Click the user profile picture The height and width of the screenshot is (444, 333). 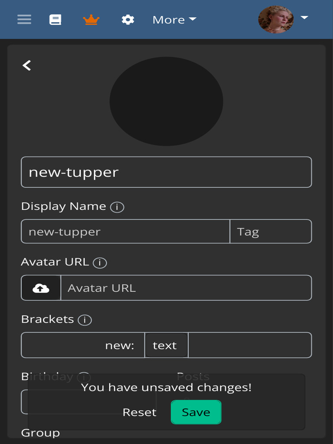[276, 20]
